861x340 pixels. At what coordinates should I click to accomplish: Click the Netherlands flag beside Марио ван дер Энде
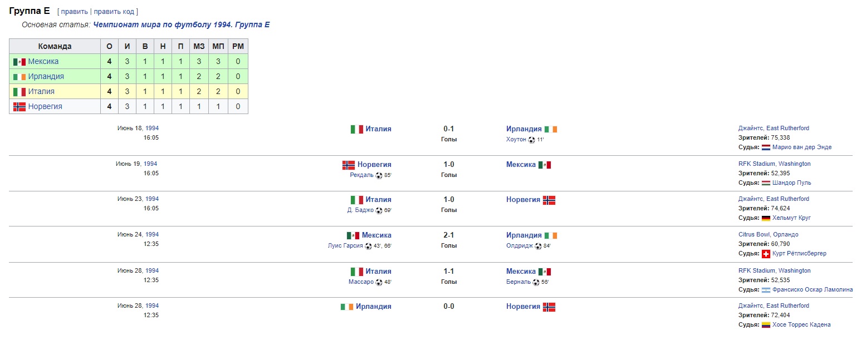coord(766,147)
